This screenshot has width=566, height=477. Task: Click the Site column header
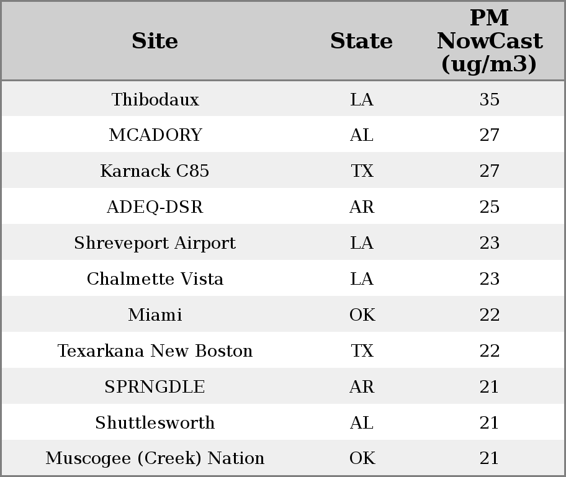tap(155, 41)
